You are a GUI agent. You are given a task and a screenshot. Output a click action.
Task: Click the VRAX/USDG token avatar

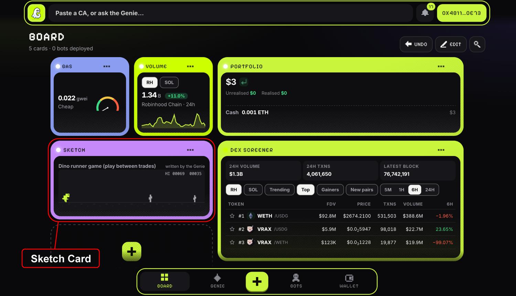pyautogui.click(x=250, y=229)
